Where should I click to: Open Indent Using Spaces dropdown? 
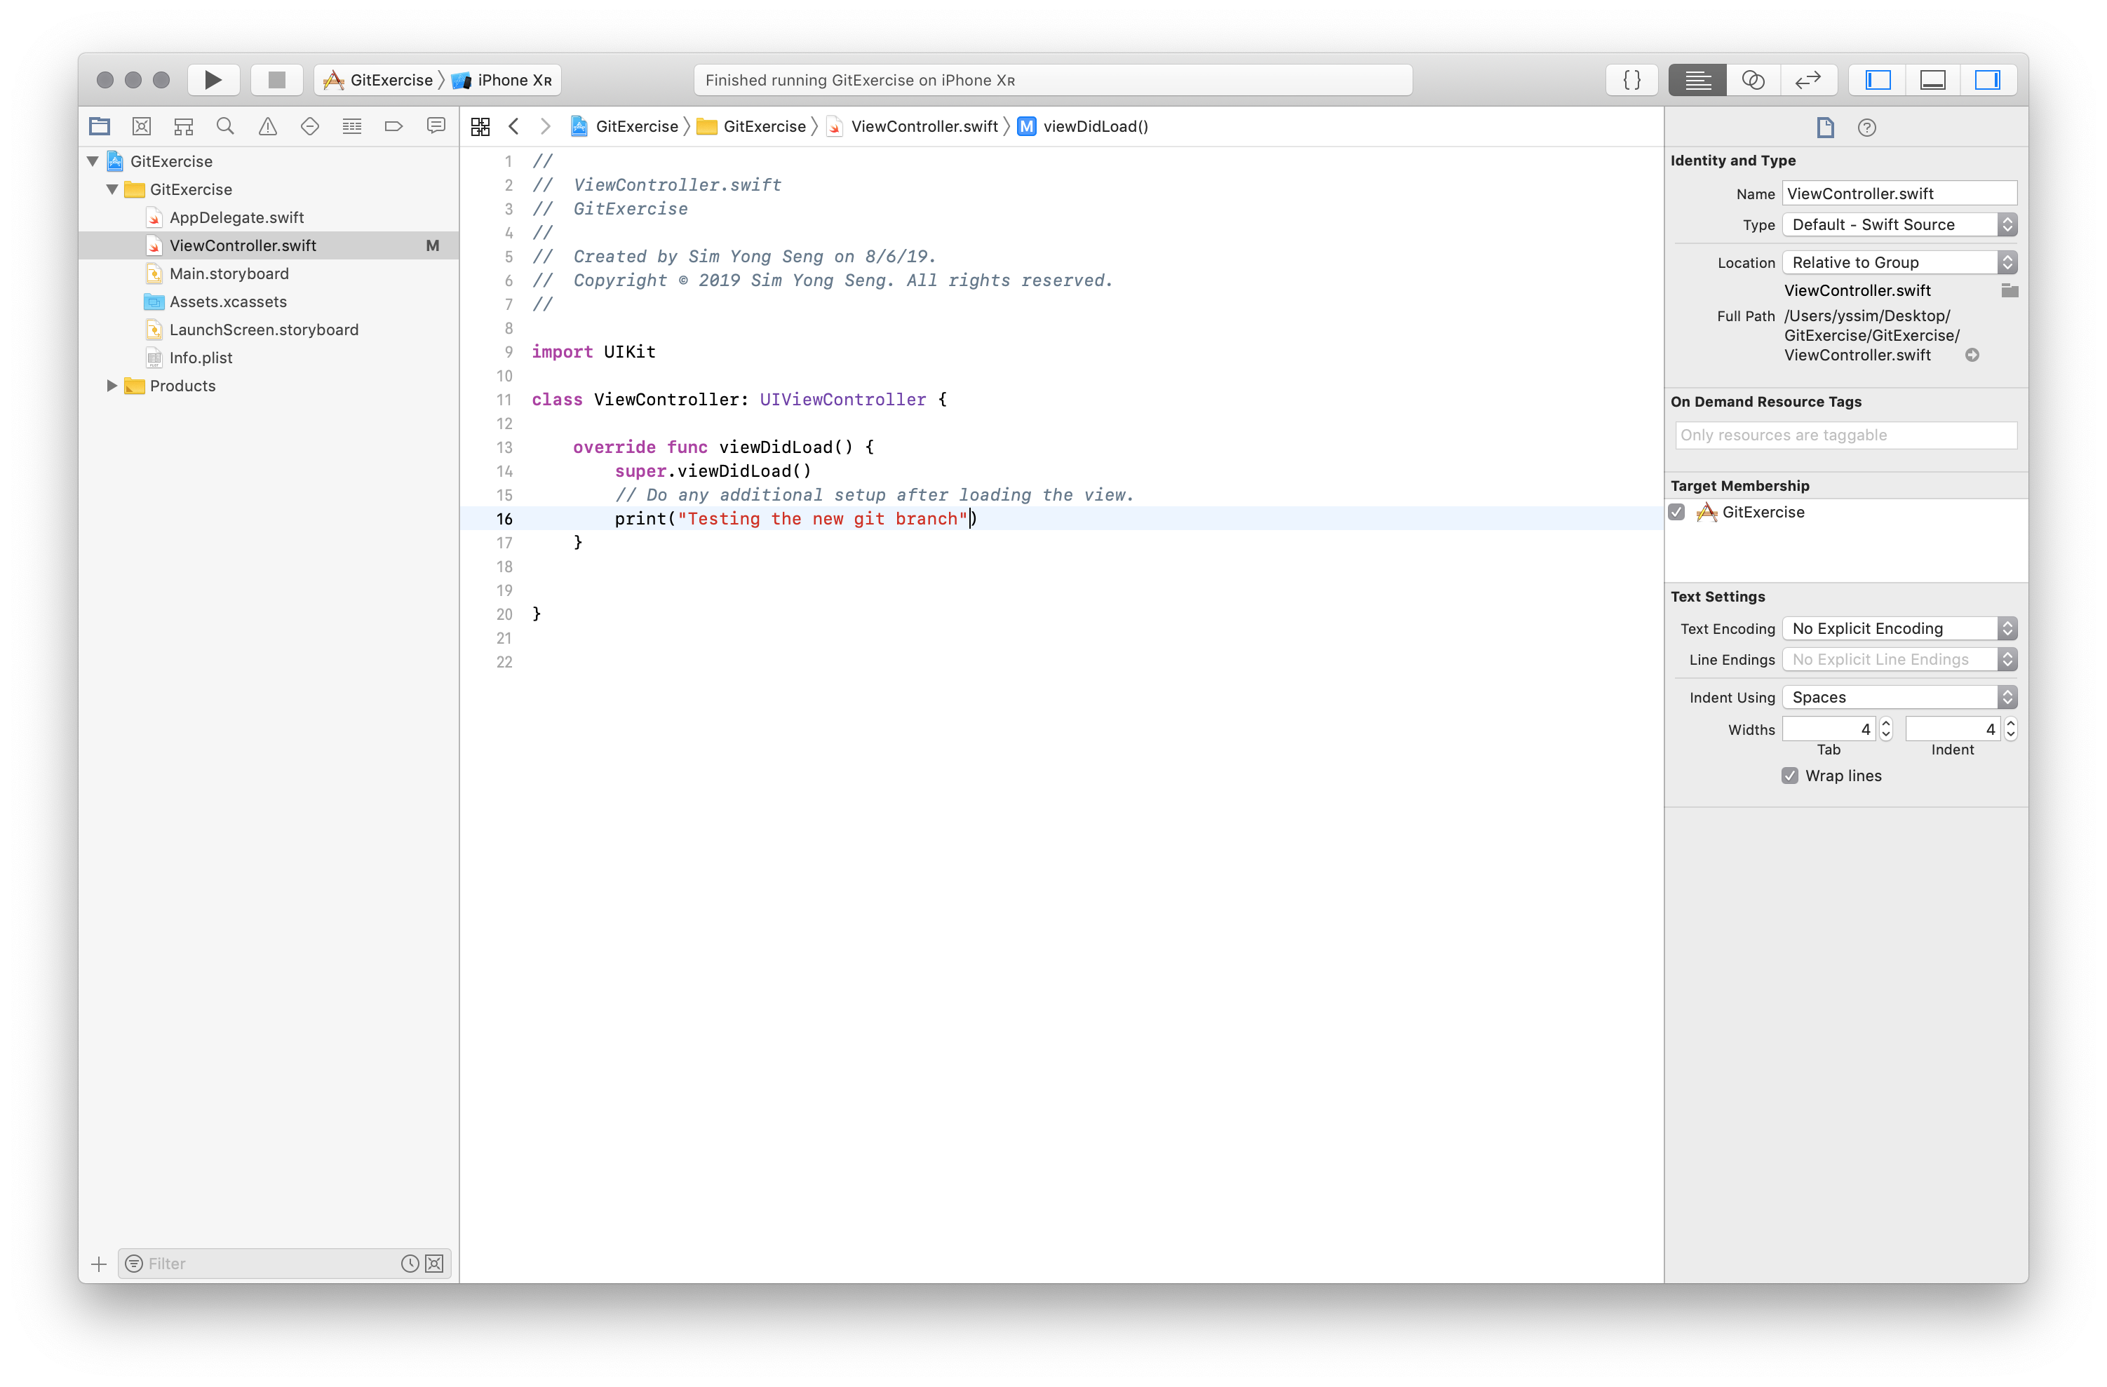pos(1900,698)
